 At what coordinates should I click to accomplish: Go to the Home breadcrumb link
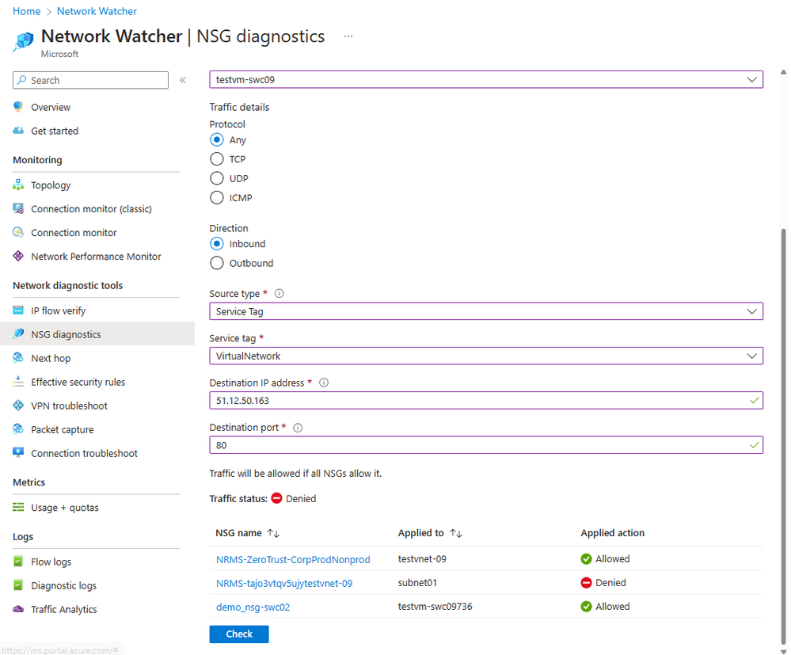tap(26, 11)
